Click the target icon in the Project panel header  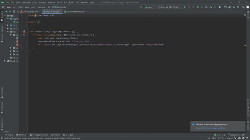(14, 12)
